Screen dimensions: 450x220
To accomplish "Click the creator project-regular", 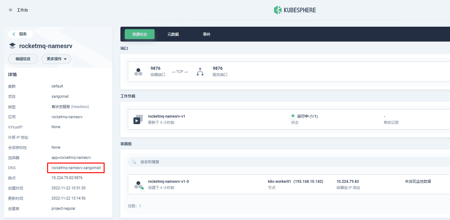I will tap(64, 209).
